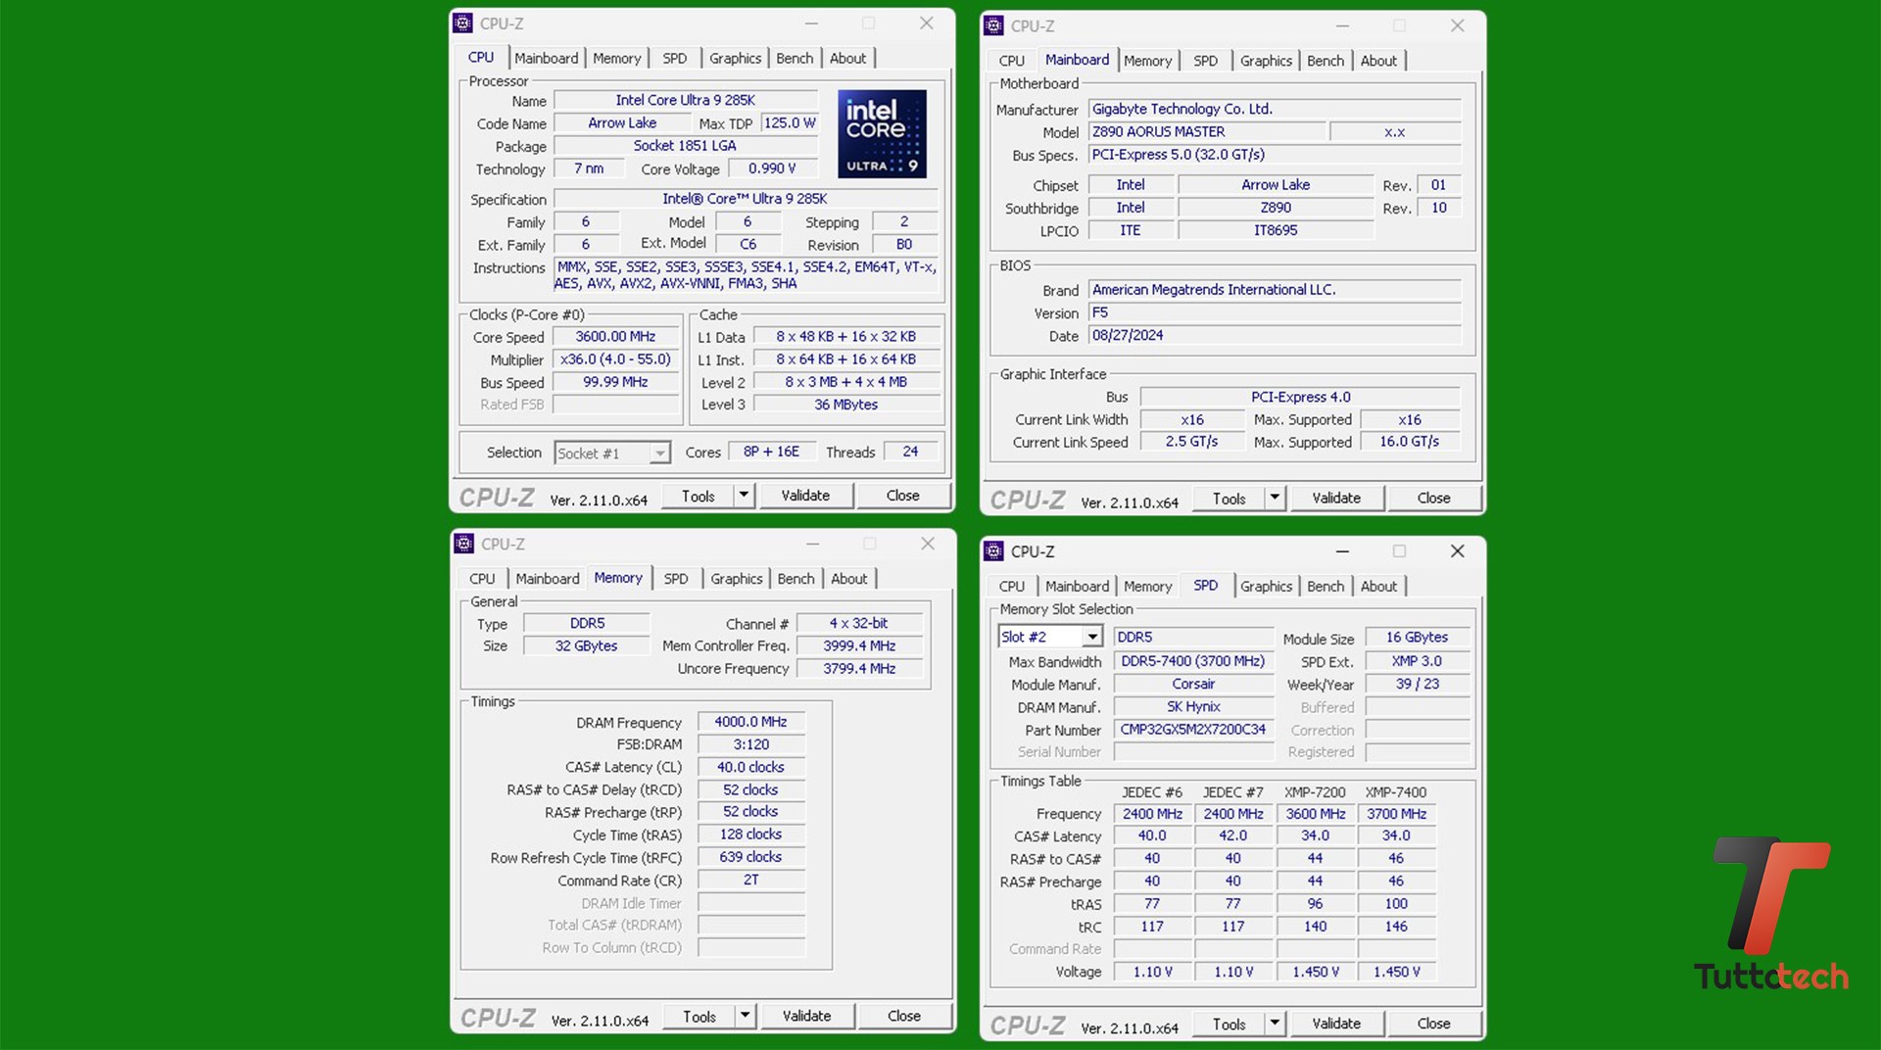1881x1050 pixels.
Task: Select SPD tab in Memory window
Action: click(x=676, y=579)
